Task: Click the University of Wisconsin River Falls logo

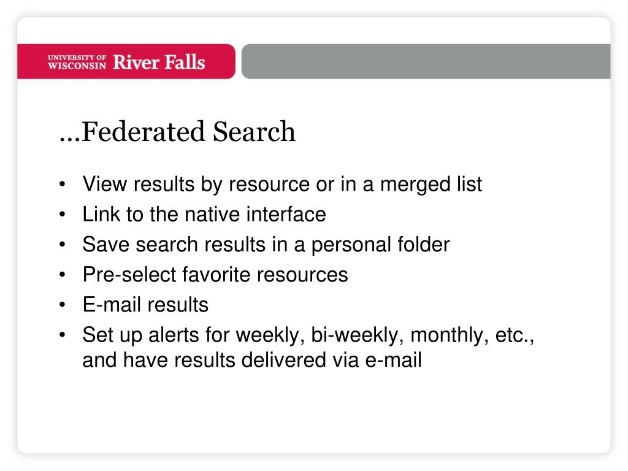Action: [126, 62]
